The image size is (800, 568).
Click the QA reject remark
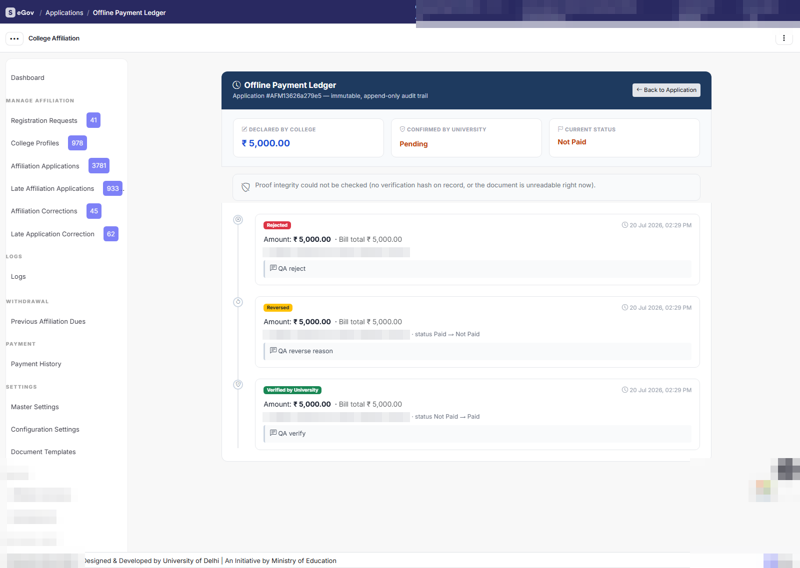pos(477,269)
